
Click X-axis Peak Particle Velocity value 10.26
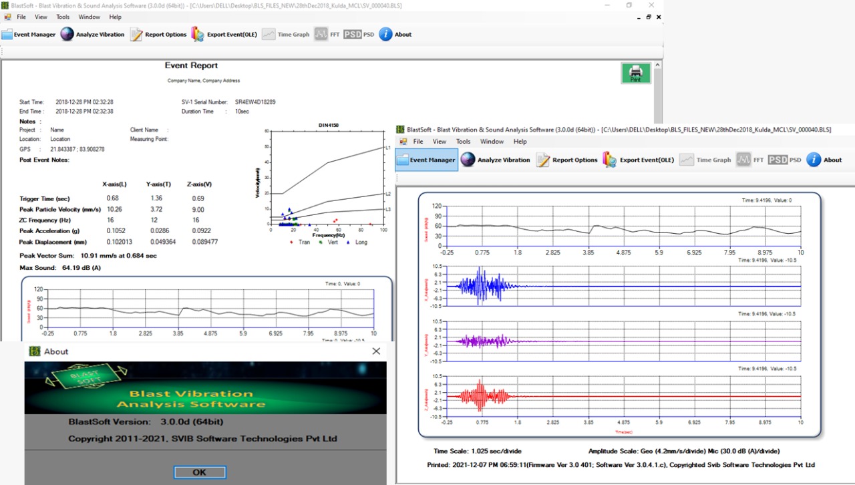(114, 209)
